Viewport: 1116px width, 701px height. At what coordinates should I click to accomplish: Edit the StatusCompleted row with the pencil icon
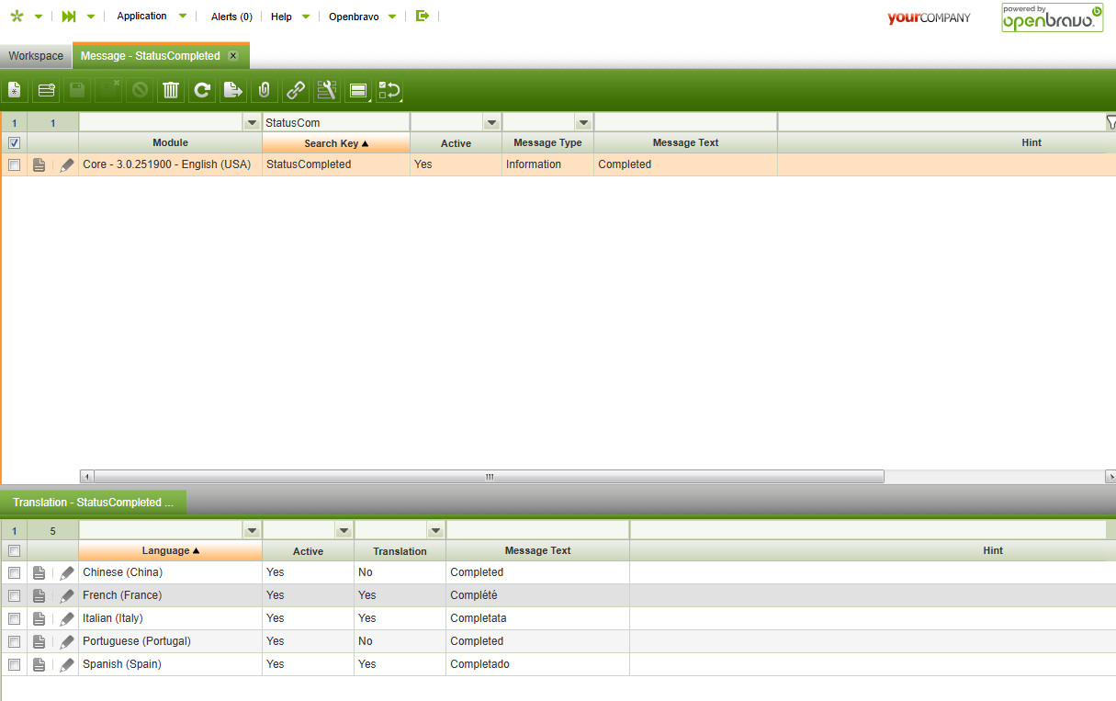(x=67, y=165)
